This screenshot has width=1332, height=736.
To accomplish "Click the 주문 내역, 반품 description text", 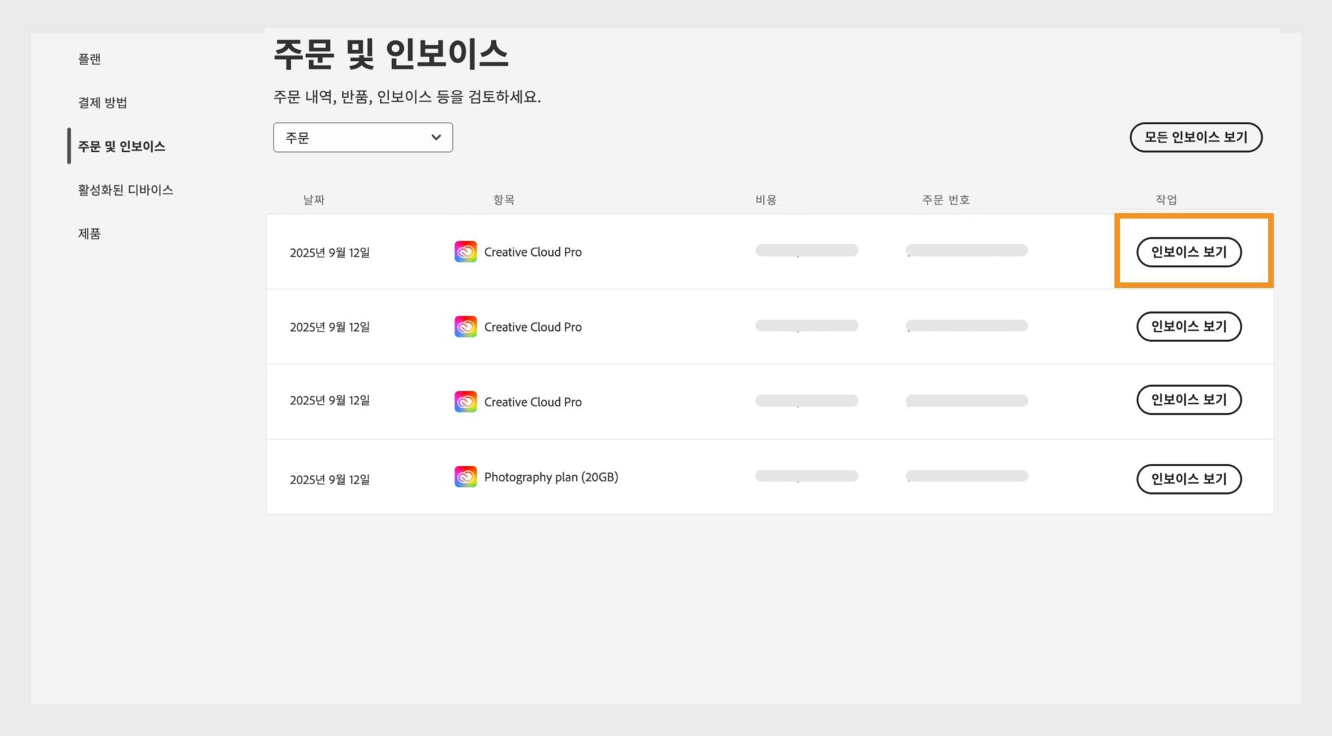I will point(407,96).
